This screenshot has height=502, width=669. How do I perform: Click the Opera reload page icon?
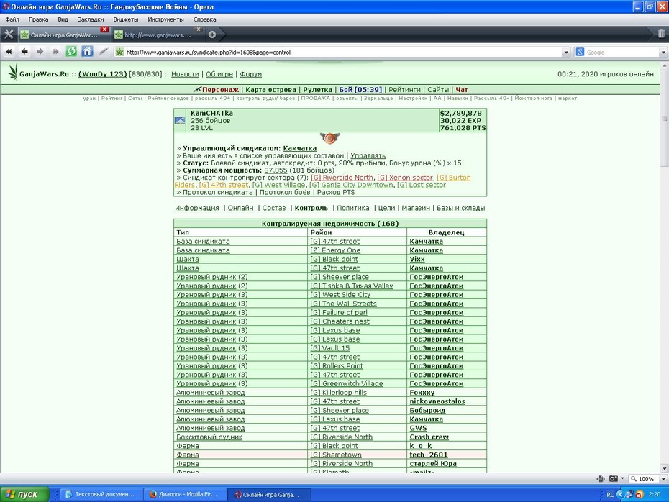point(71,52)
